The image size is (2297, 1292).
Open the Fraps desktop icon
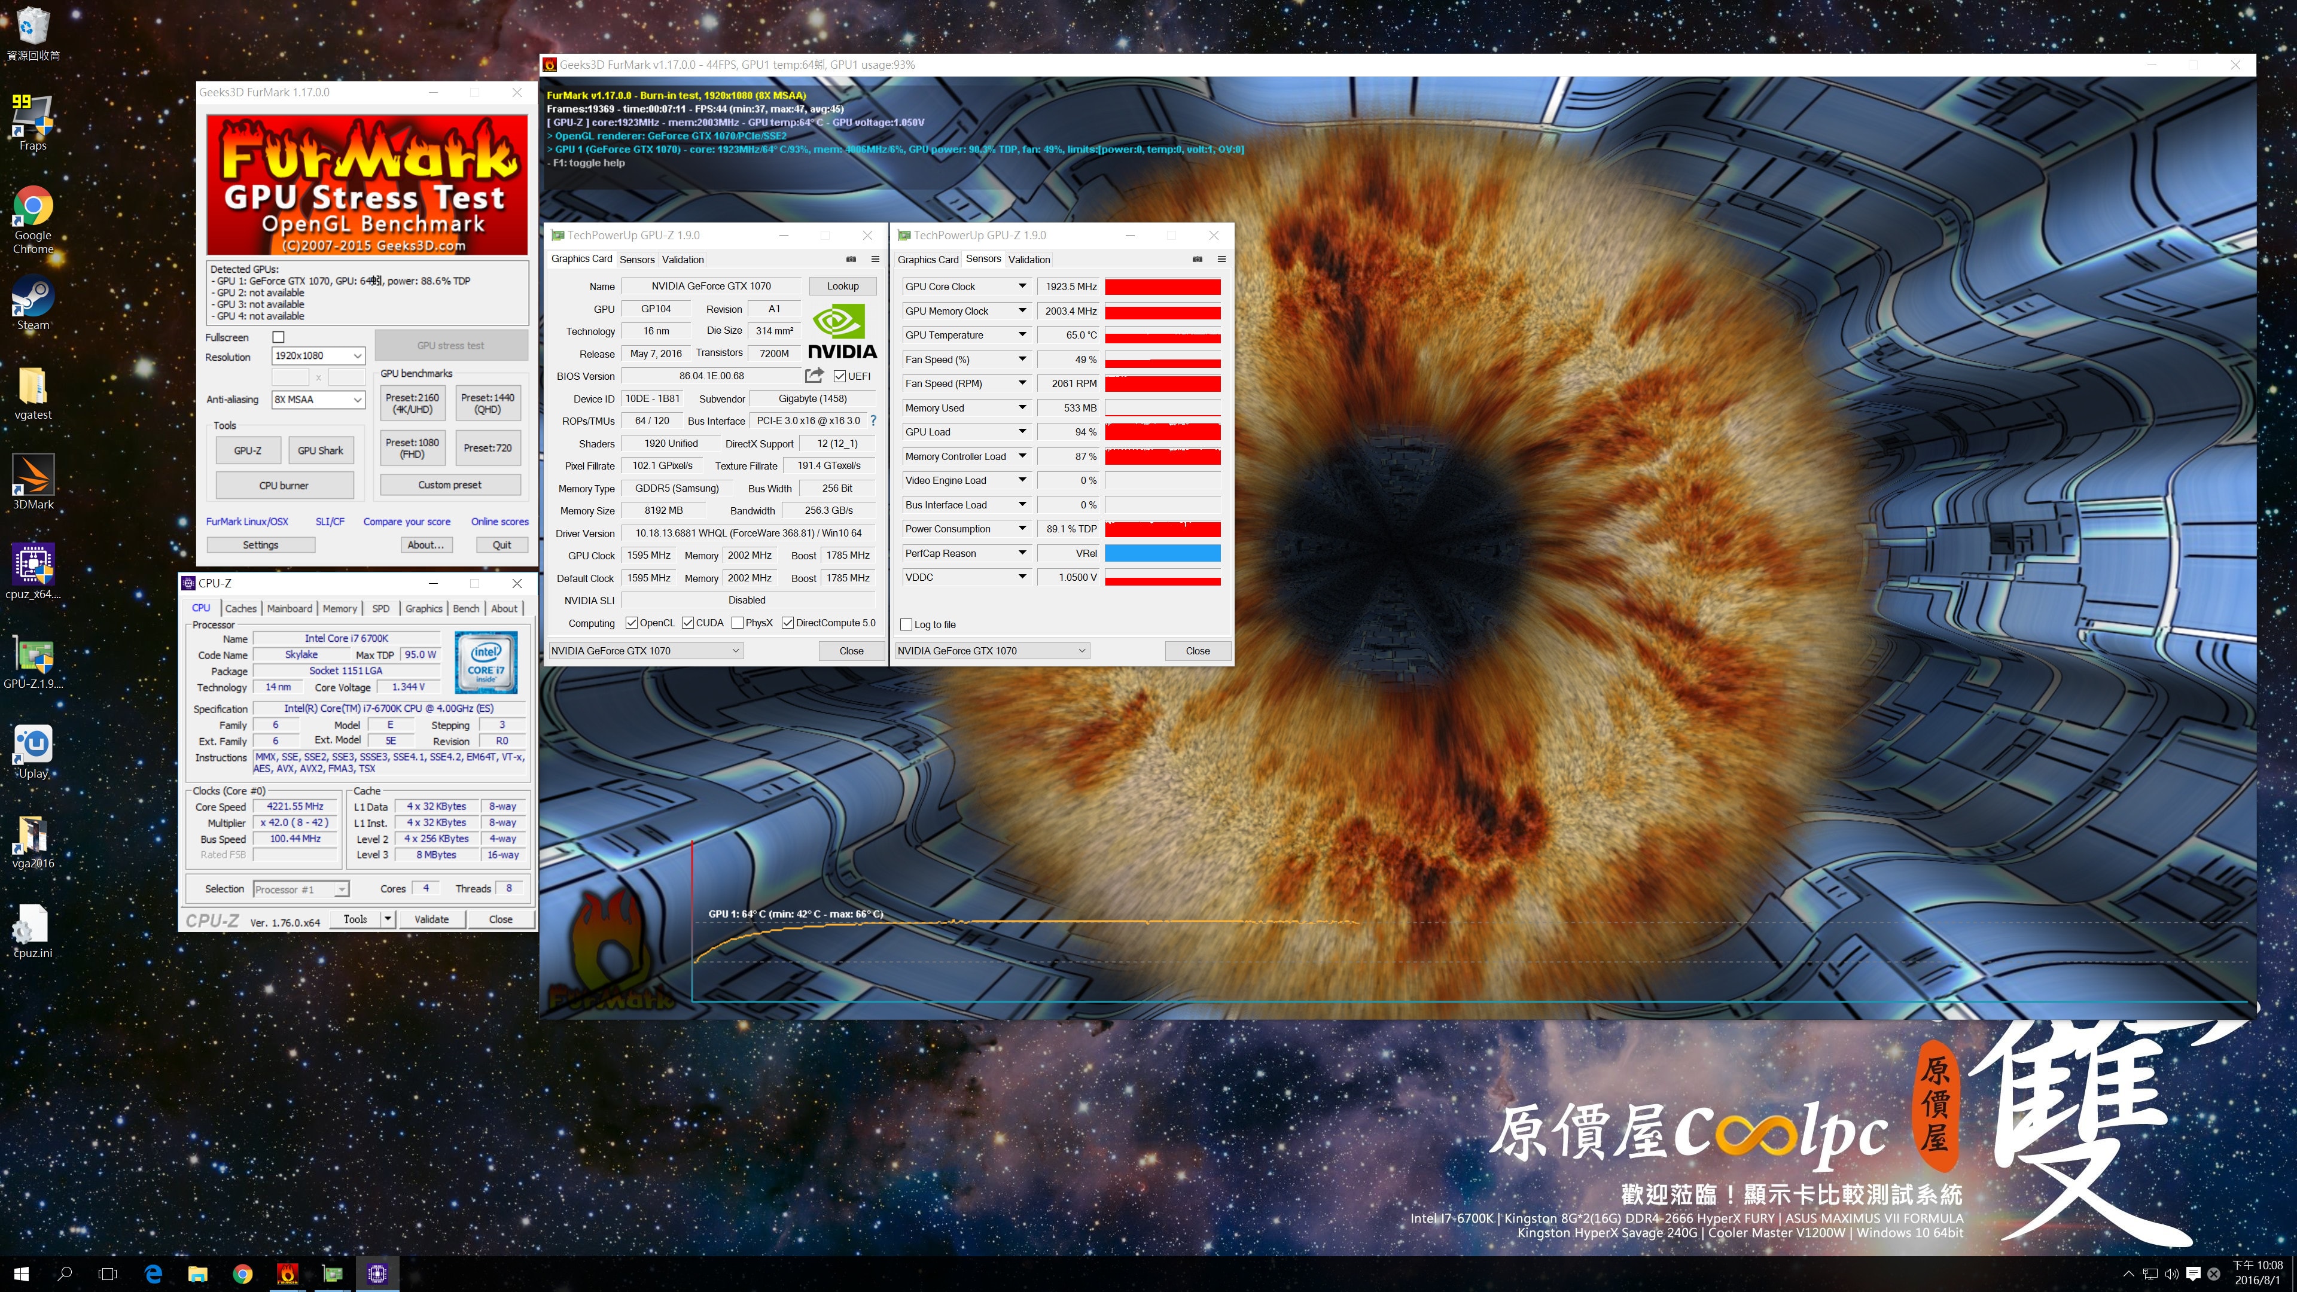point(33,122)
